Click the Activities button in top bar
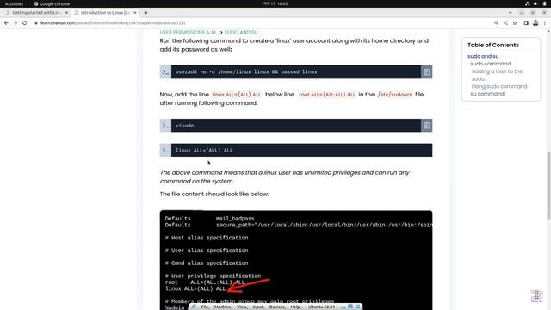The width and height of the screenshot is (551, 310). (14, 3)
